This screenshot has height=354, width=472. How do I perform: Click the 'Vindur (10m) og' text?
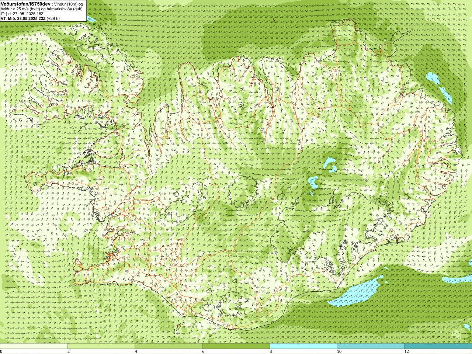coord(69,4)
